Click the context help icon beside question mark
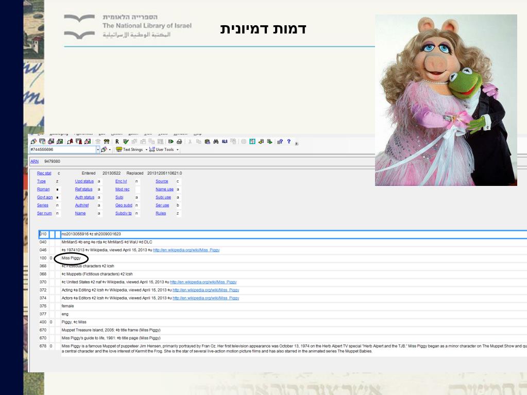527x395 pixels. (x=280, y=142)
